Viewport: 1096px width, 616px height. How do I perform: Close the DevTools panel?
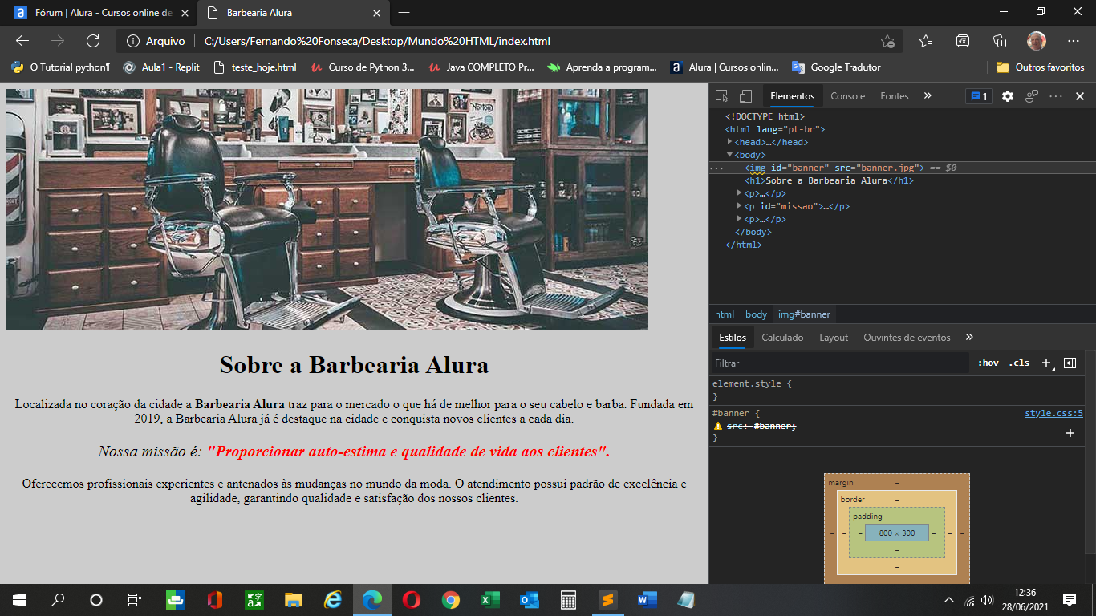1080,96
